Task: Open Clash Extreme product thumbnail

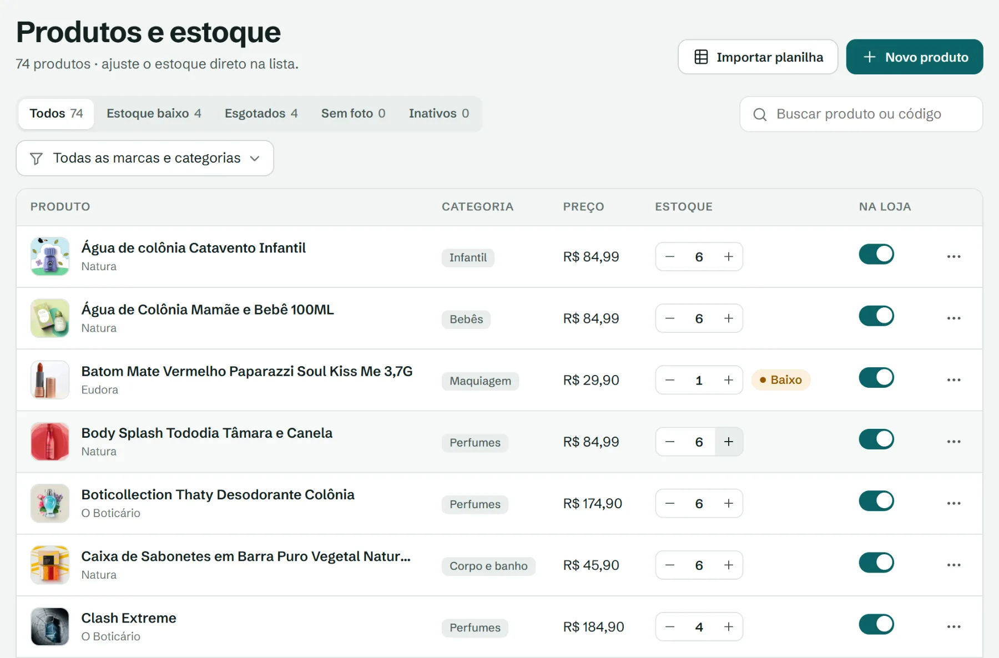Action: point(50,626)
